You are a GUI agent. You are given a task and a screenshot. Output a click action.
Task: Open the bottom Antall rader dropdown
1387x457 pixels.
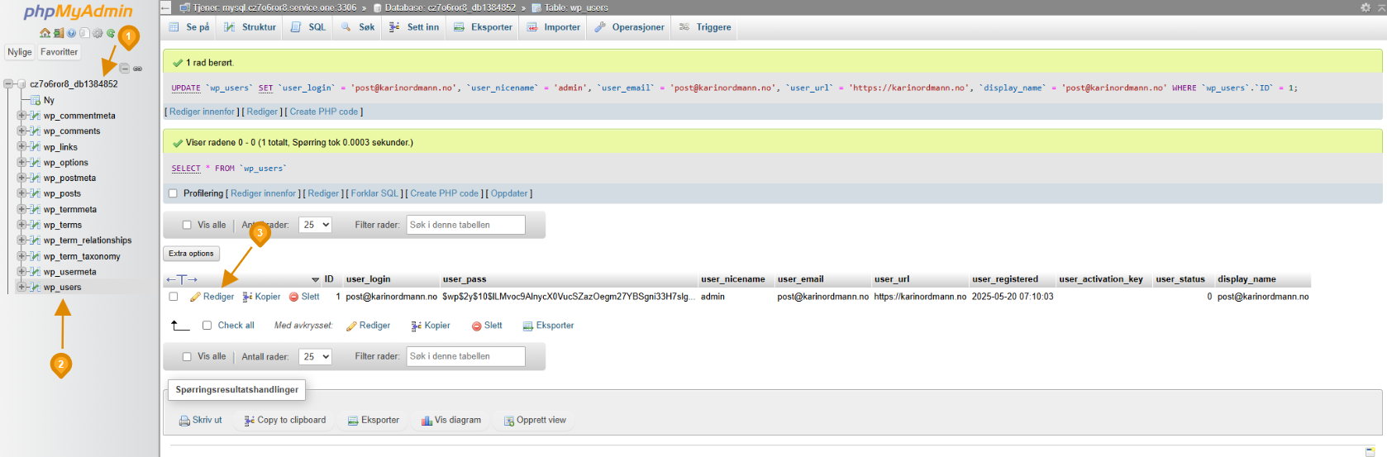(x=315, y=357)
